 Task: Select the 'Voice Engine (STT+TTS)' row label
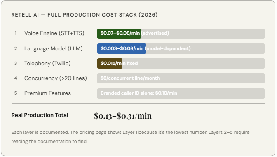(54, 33)
